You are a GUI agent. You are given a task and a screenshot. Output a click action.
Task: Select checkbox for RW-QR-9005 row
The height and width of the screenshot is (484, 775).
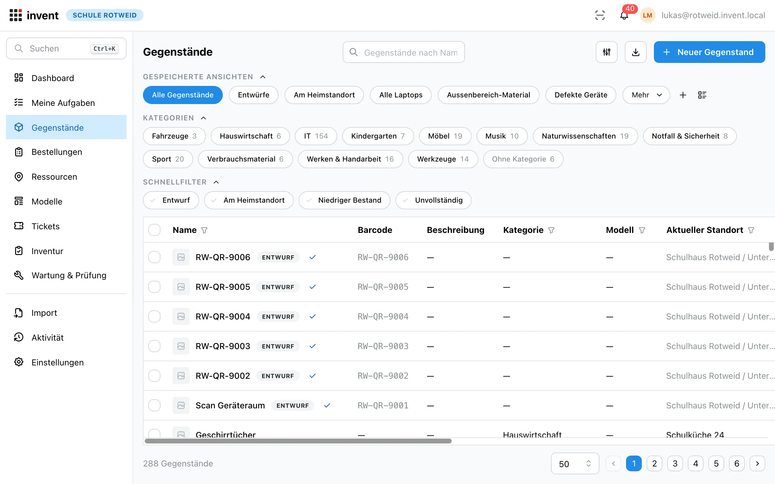pyautogui.click(x=154, y=287)
